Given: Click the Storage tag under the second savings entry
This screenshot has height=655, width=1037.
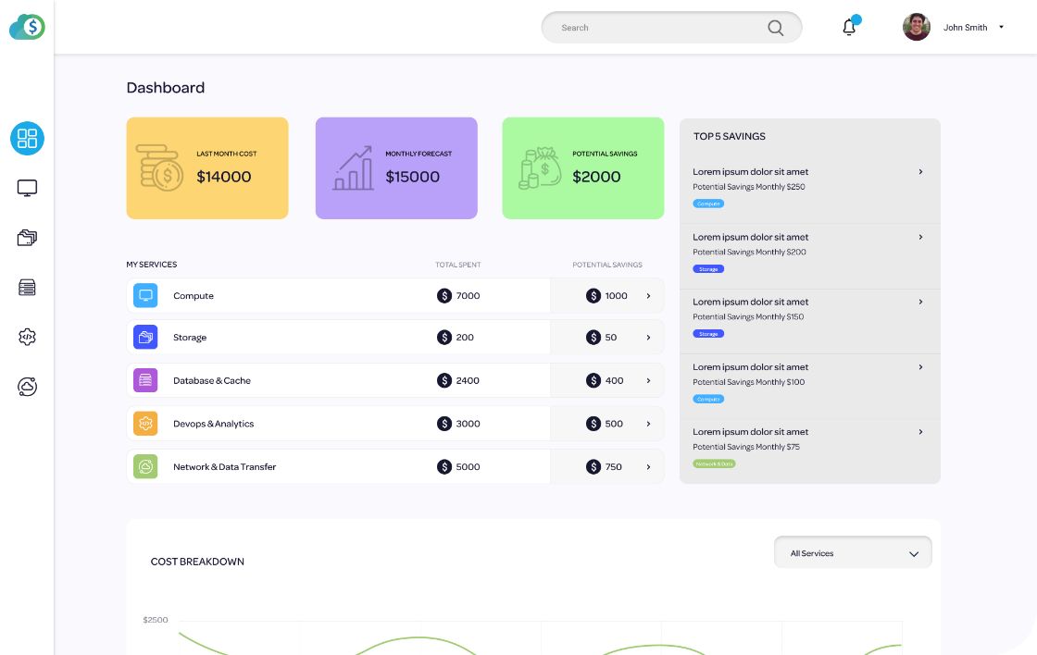Looking at the screenshot, I should 708,268.
